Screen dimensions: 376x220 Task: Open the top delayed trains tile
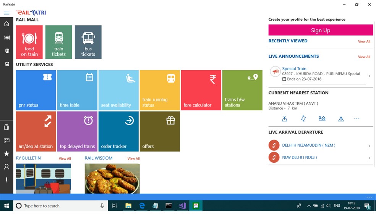click(x=77, y=131)
